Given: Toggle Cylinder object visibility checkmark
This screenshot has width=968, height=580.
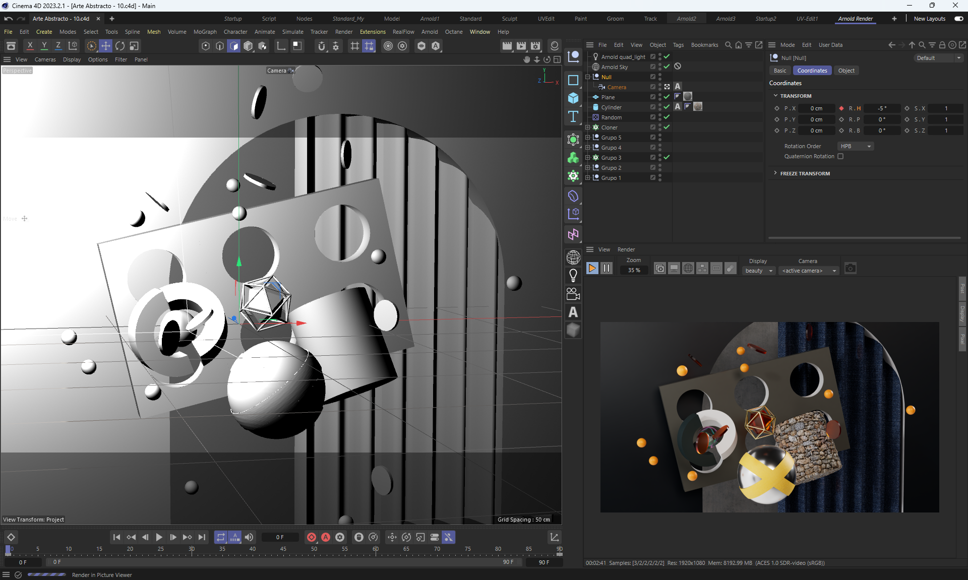Looking at the screenshot, I should [667, 107].
